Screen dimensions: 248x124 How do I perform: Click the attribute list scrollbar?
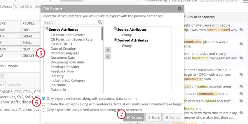(102, 34)
